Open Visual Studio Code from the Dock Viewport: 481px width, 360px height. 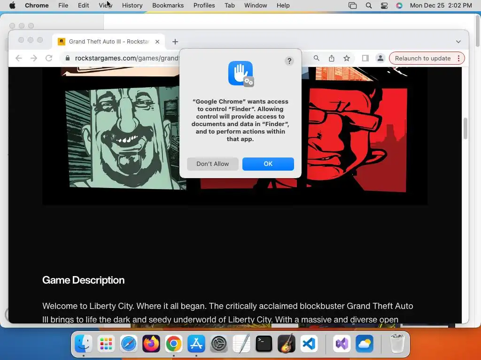309,344
